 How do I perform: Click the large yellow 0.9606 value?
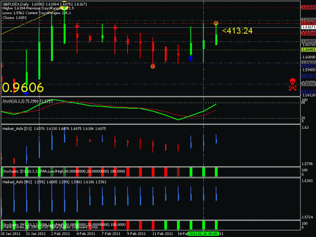[23, 87]
